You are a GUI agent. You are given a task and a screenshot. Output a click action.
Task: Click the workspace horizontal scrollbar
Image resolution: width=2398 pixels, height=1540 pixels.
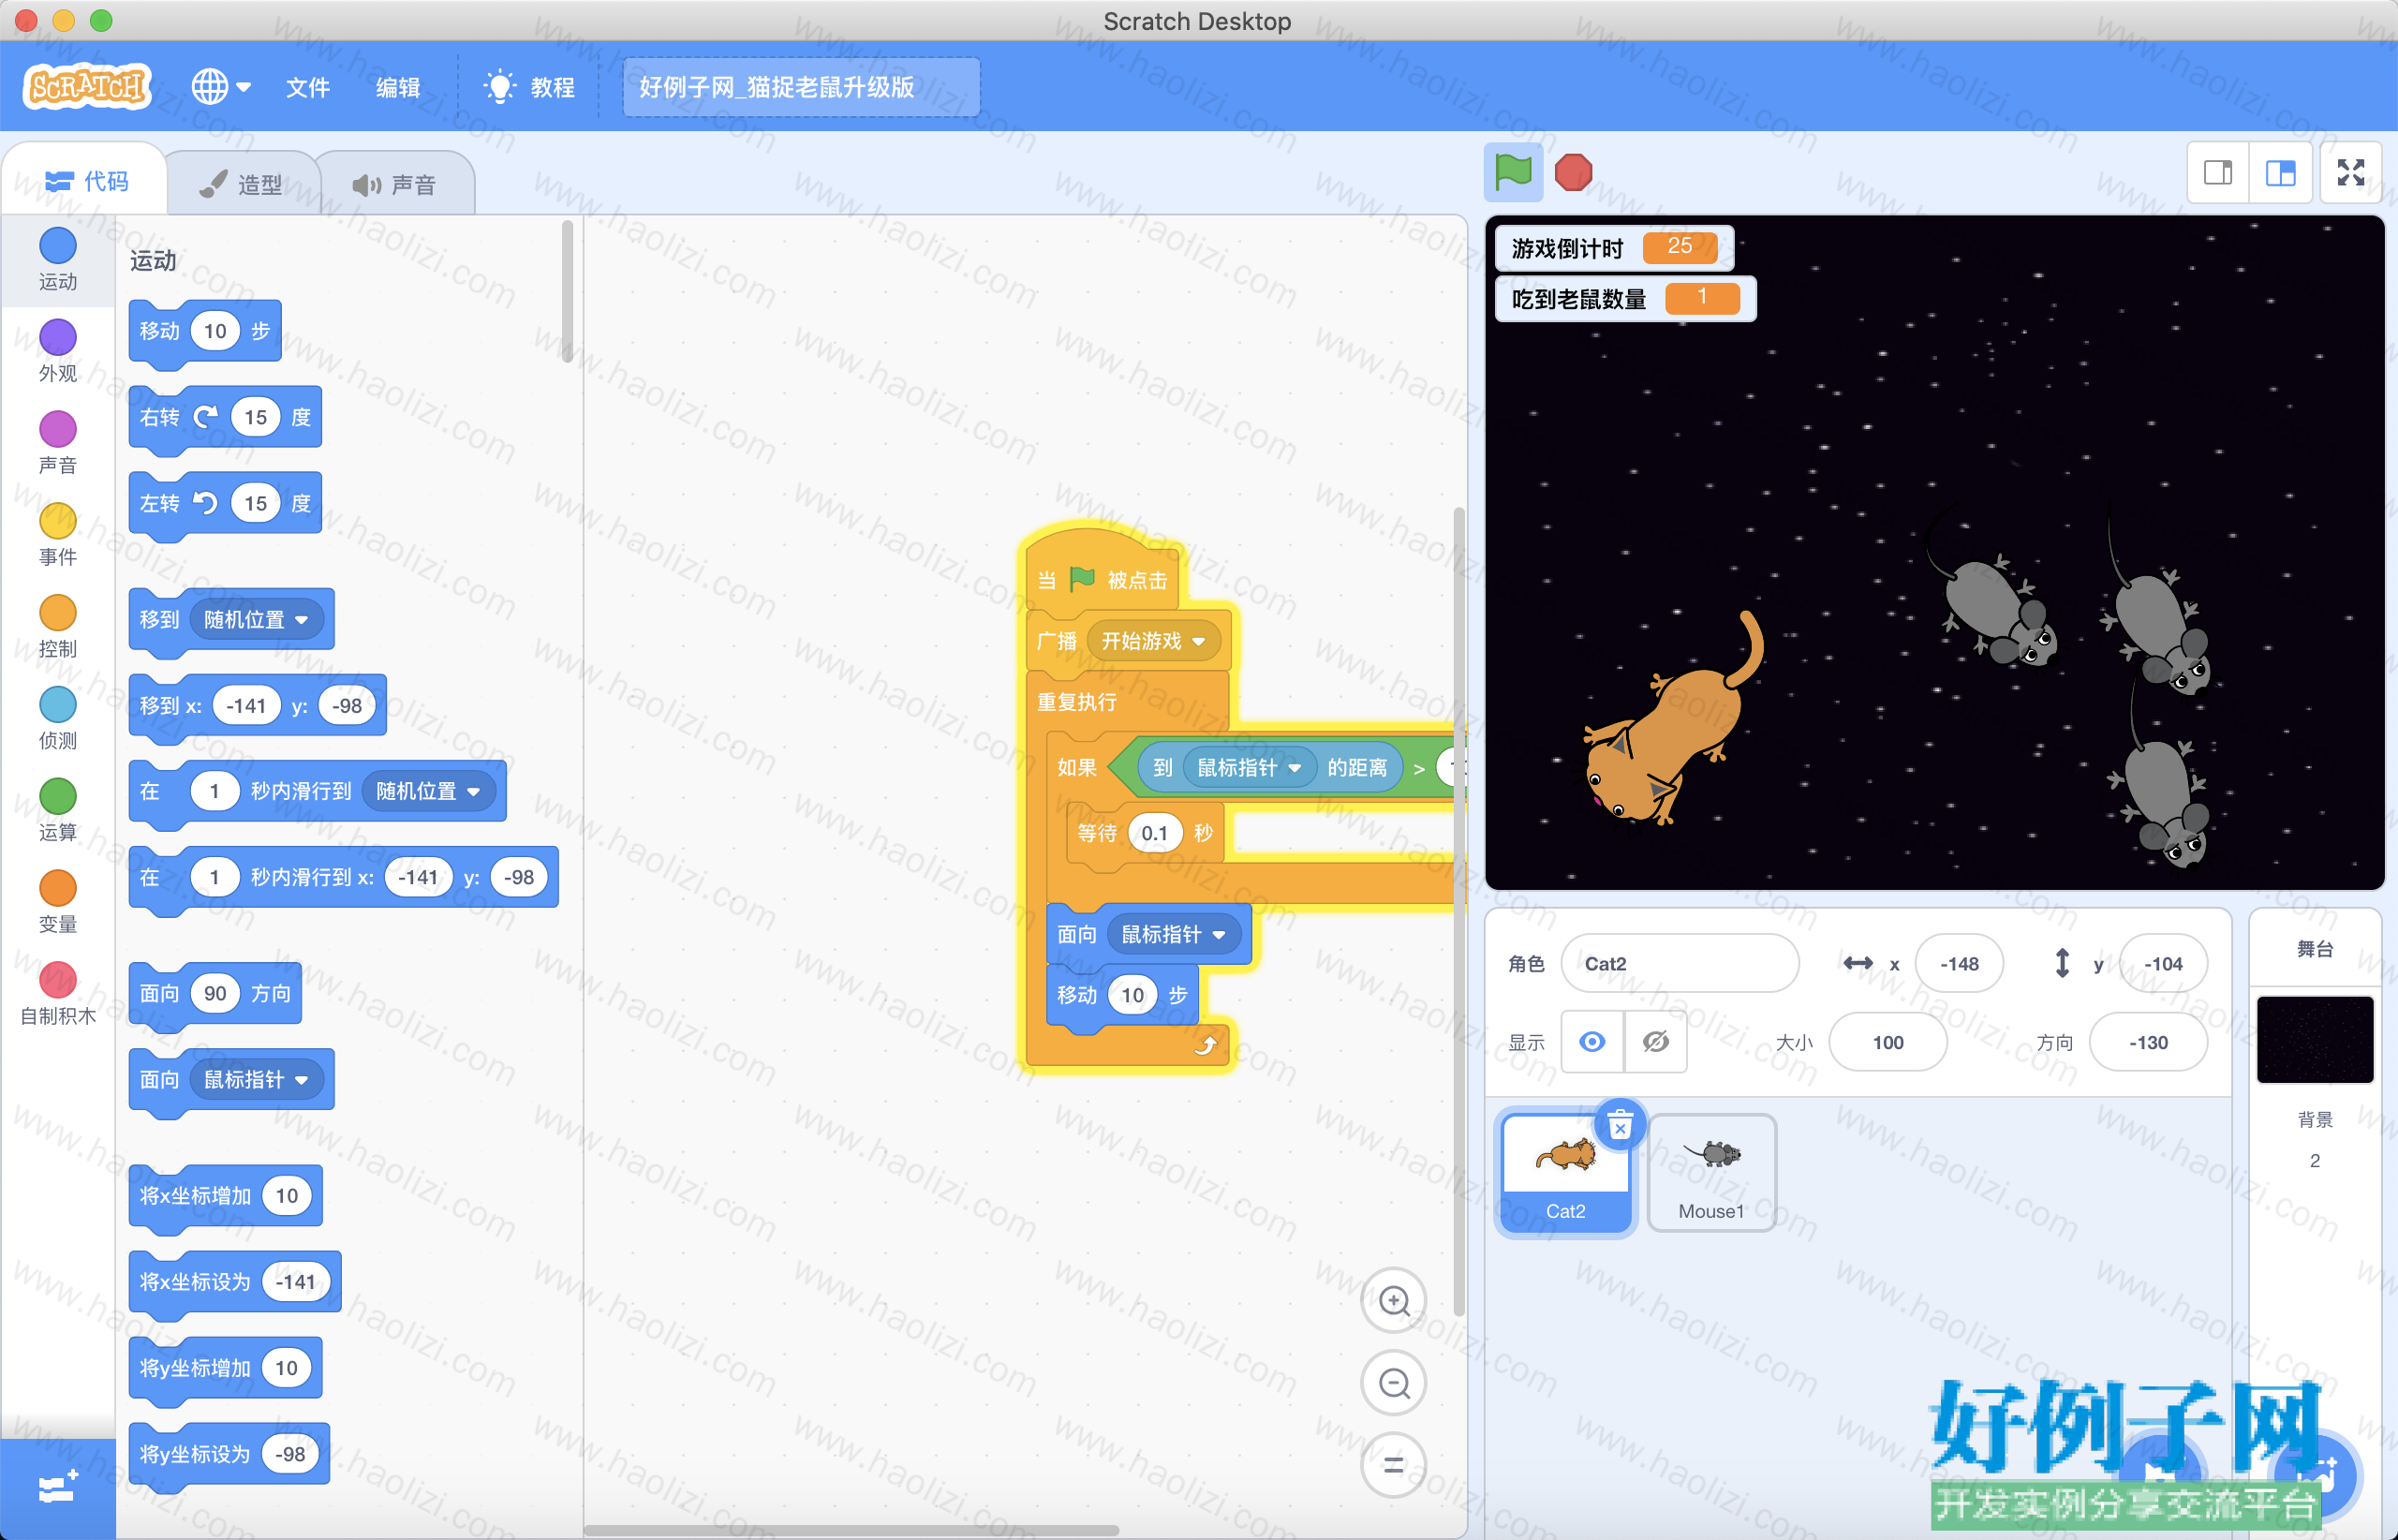coord(851,1530)
